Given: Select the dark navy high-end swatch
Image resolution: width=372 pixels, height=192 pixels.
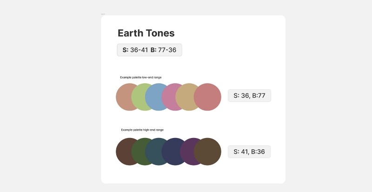Looking at the screenshot, I should [x=170, y=152].
